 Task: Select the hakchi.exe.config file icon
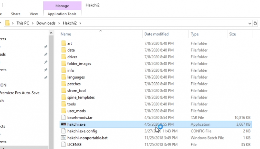63,131
